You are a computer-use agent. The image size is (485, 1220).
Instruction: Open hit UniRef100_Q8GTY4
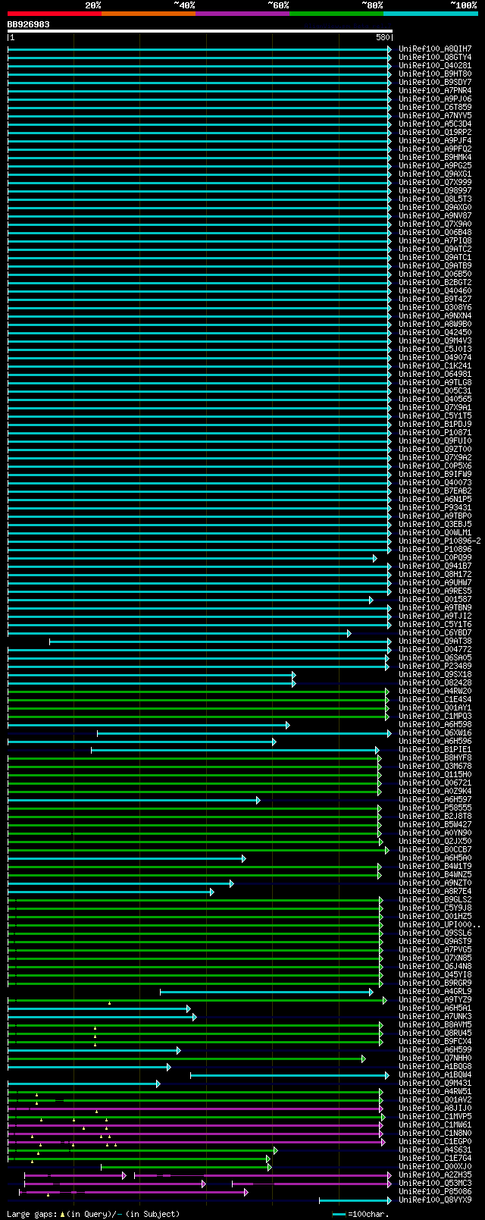(435, 58)
